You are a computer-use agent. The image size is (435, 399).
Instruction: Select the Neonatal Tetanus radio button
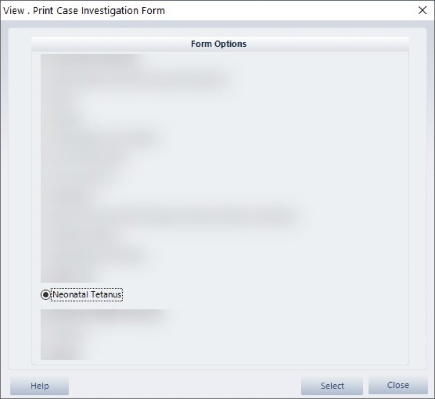coord(45,294)
